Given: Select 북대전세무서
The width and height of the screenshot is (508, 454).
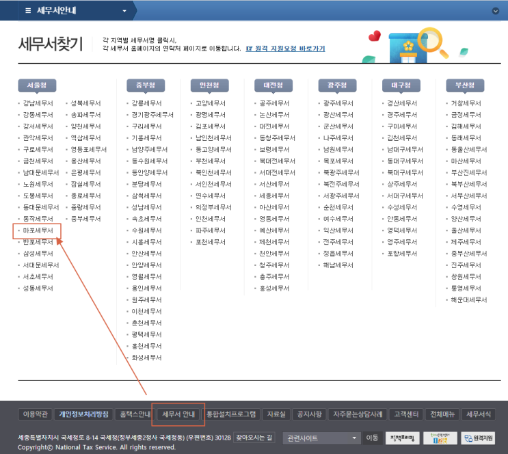Looking at the screenshot, I should [278, 161].
